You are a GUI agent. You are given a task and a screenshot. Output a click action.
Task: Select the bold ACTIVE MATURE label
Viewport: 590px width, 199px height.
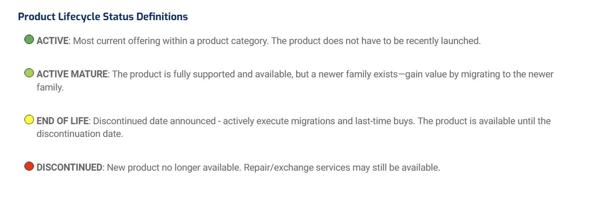[72, 74]
